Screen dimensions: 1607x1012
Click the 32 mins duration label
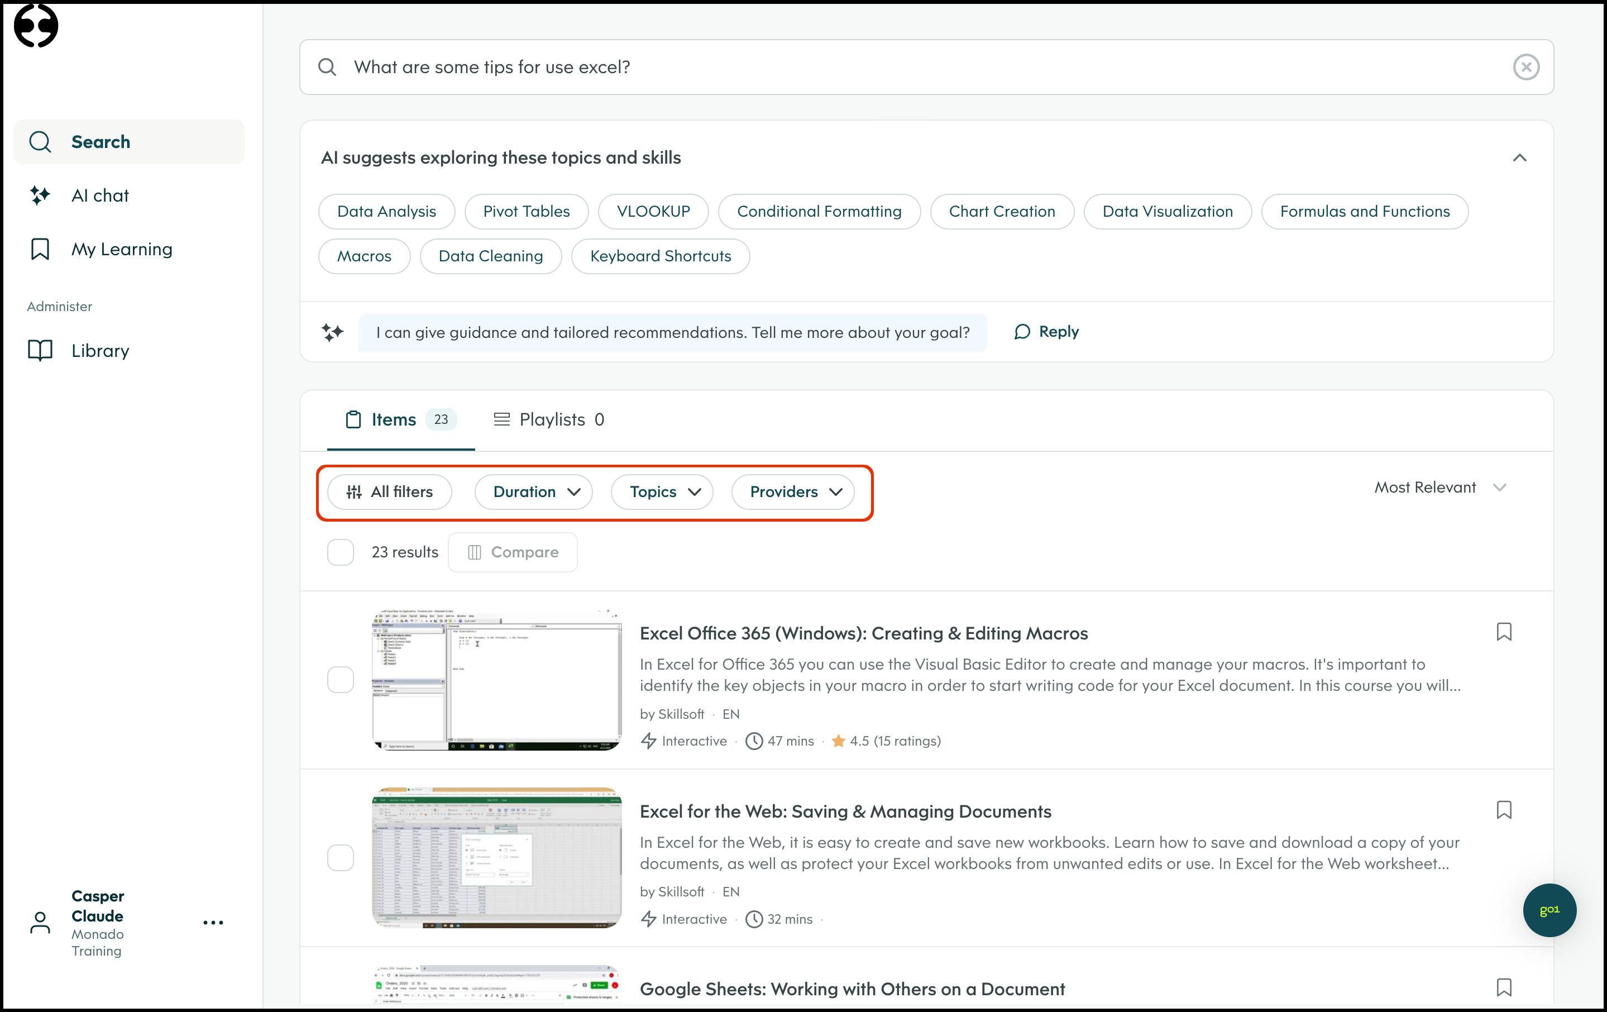[790, 919]
